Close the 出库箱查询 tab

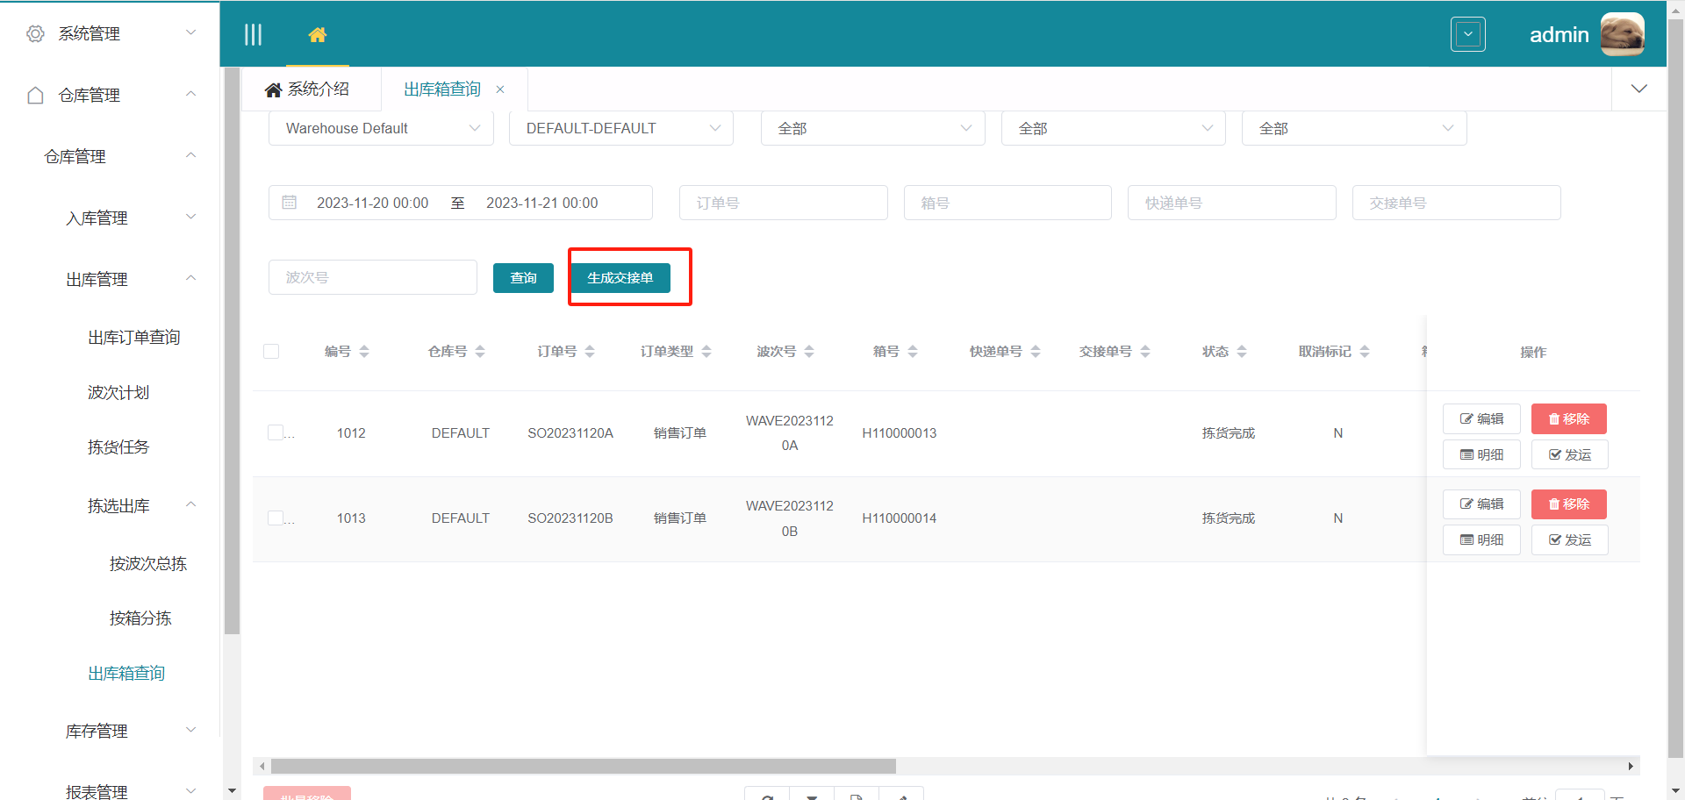click(x=500, y=89)
